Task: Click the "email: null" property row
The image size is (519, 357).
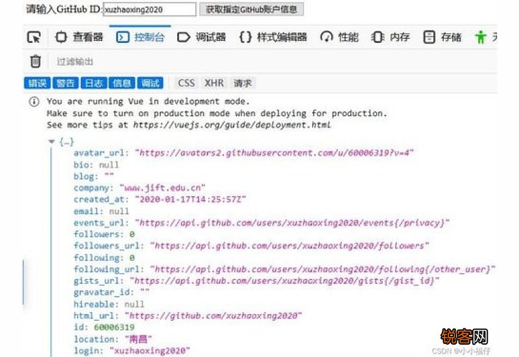Action: point(101,212)
